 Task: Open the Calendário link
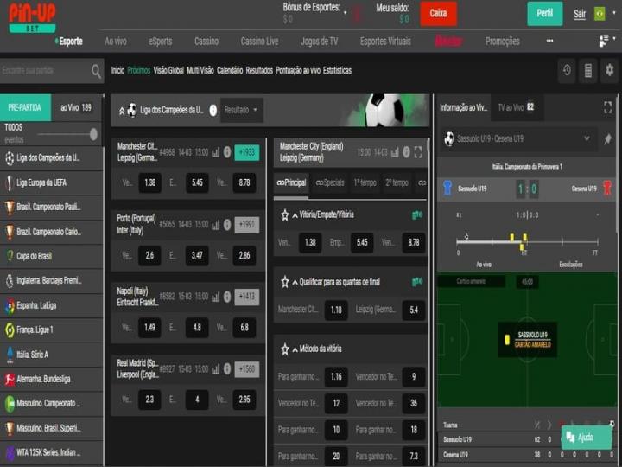pos(230,71)
